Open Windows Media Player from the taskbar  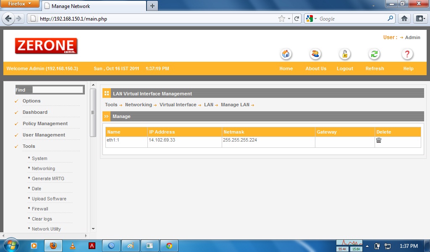click(x=34, y=246)
